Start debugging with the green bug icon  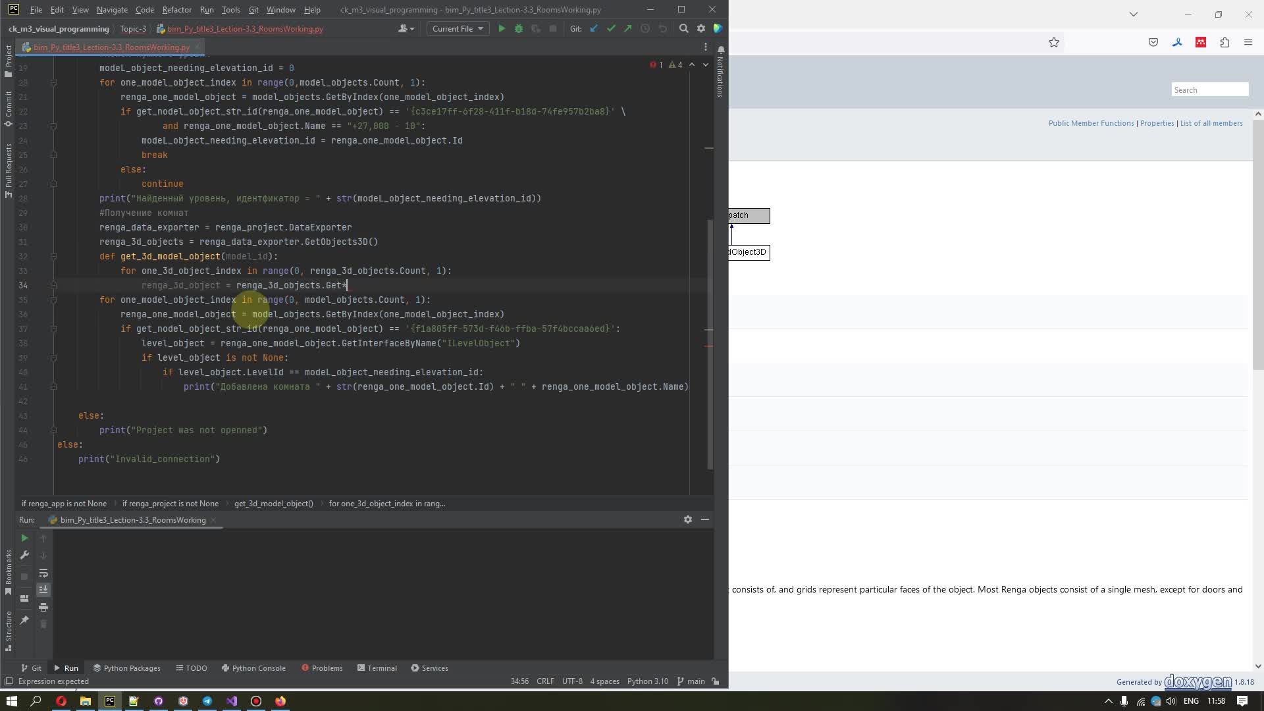coord(519,28)
